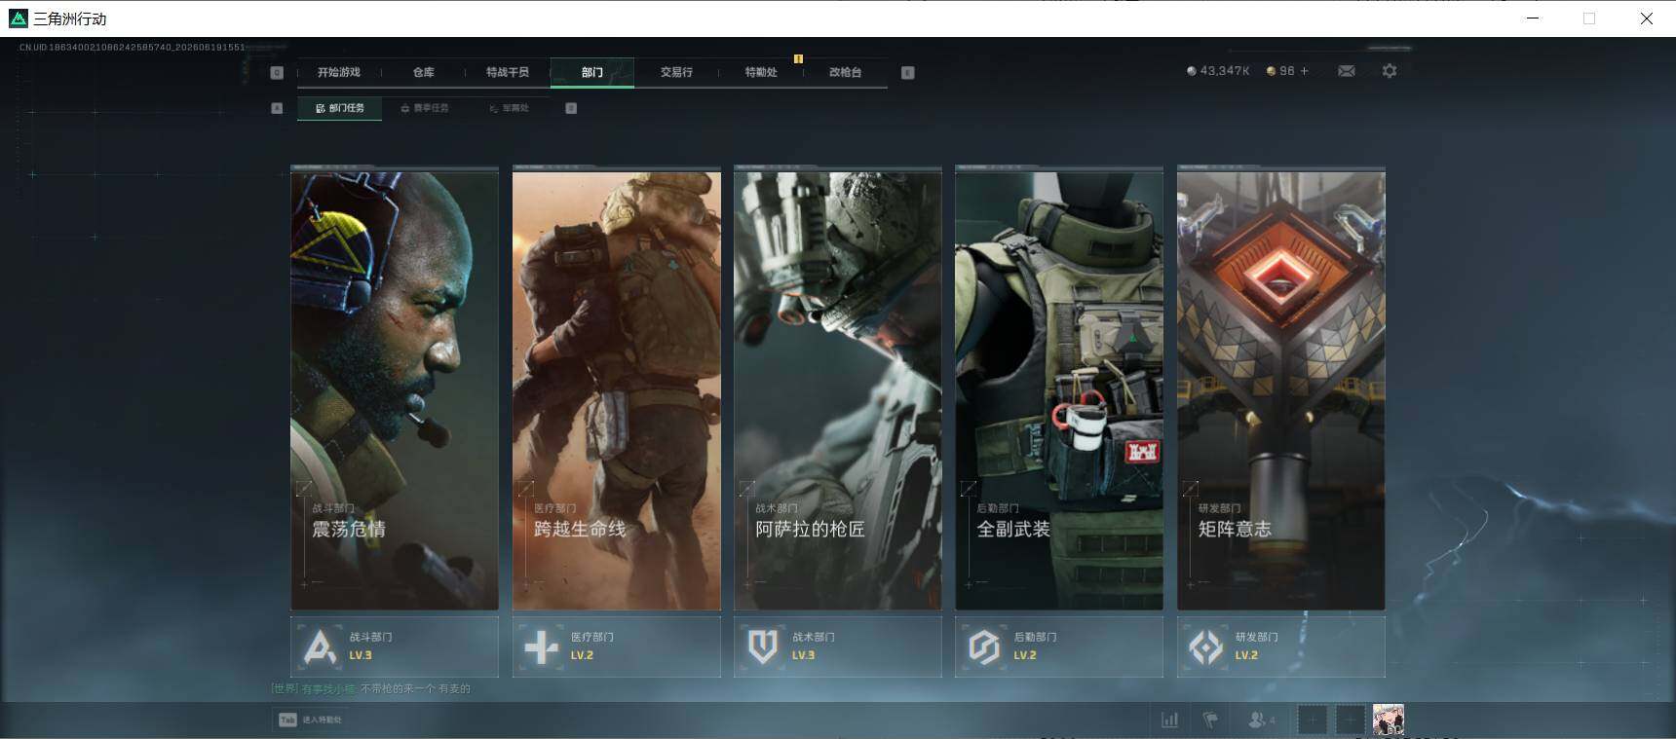This screenshot has width=1676, height=739.
Task: Open the player avatar portrait
Action: coord(1389,720)
